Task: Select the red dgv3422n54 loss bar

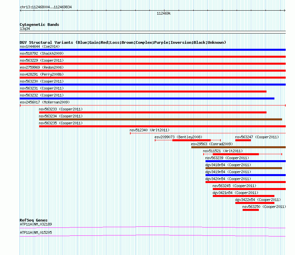Action: pos(255,203)
